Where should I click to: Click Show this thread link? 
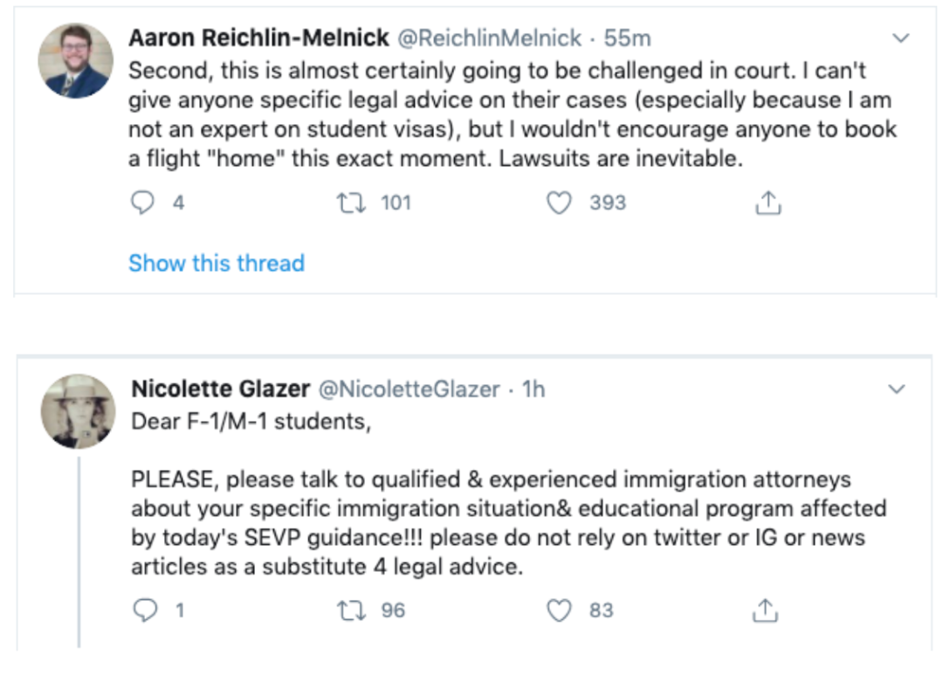tap(217, 264)
